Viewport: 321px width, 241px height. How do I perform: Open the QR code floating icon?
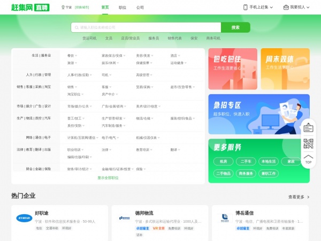tap(308, 144)
